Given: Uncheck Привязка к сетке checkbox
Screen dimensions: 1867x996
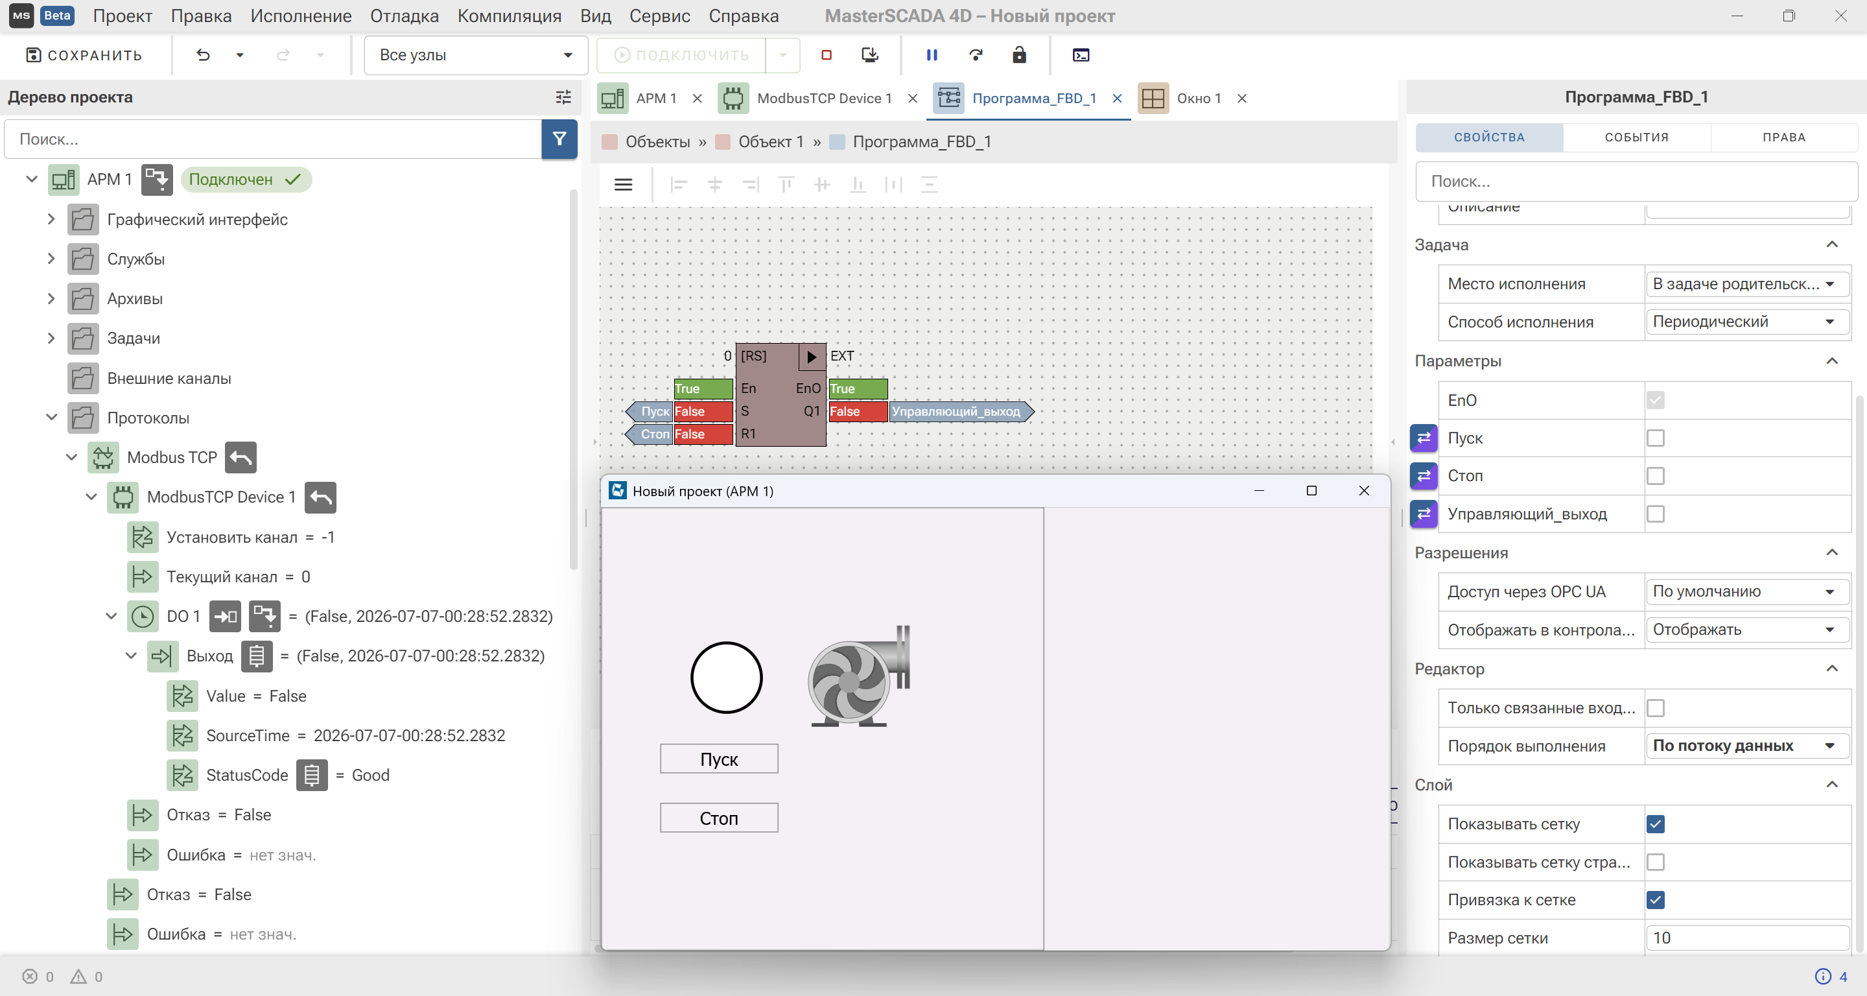Looking at the screenshot, I should pos(1656,899).
